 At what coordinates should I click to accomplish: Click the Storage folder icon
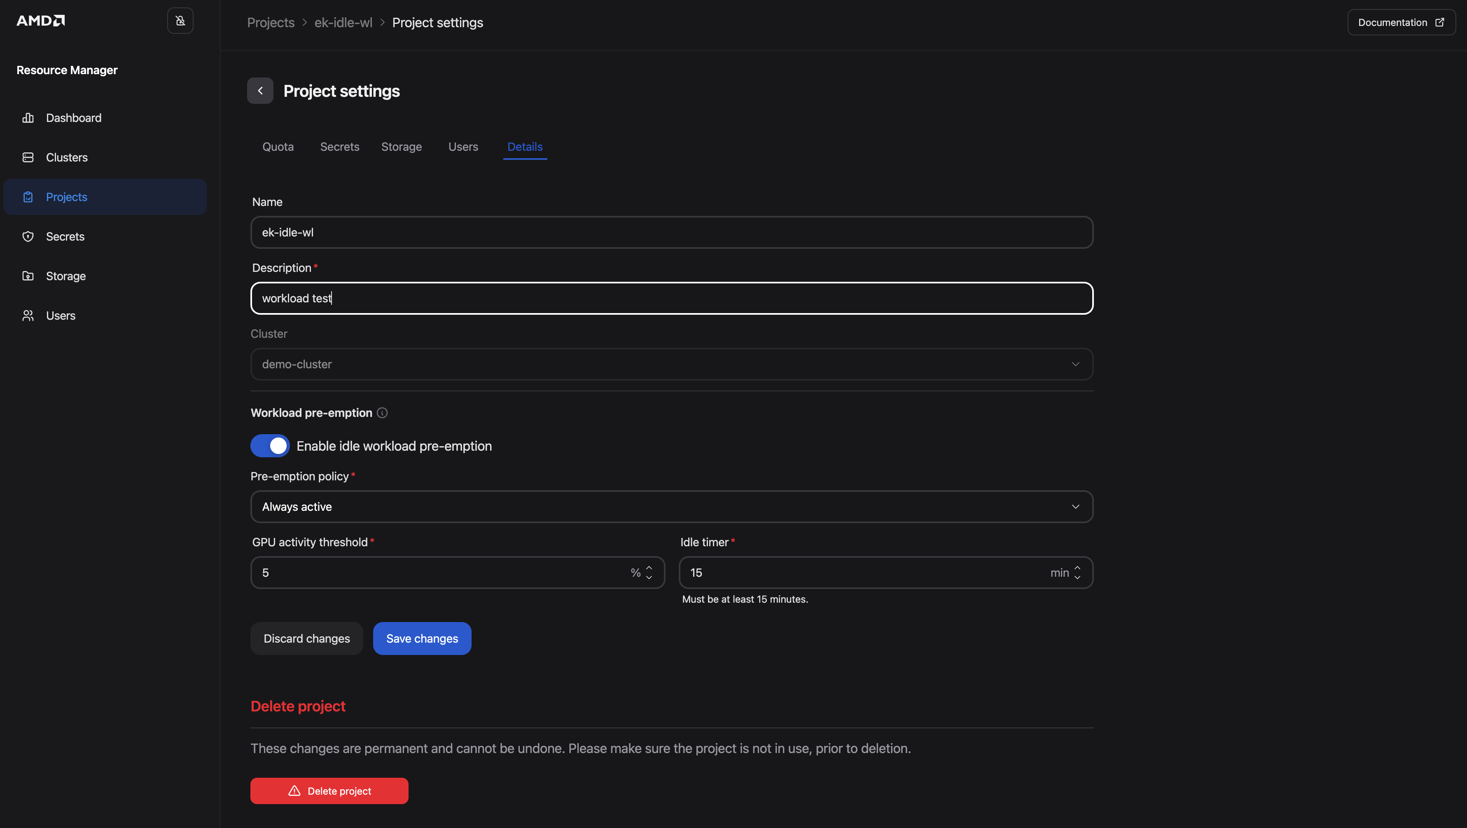(28, 276)
